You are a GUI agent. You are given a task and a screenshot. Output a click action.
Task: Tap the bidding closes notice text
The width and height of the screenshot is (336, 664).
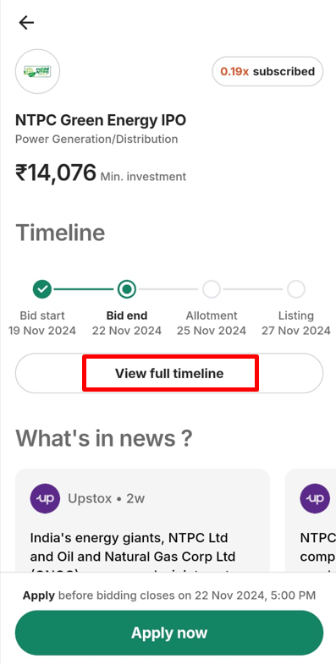[x=169, y=595]
